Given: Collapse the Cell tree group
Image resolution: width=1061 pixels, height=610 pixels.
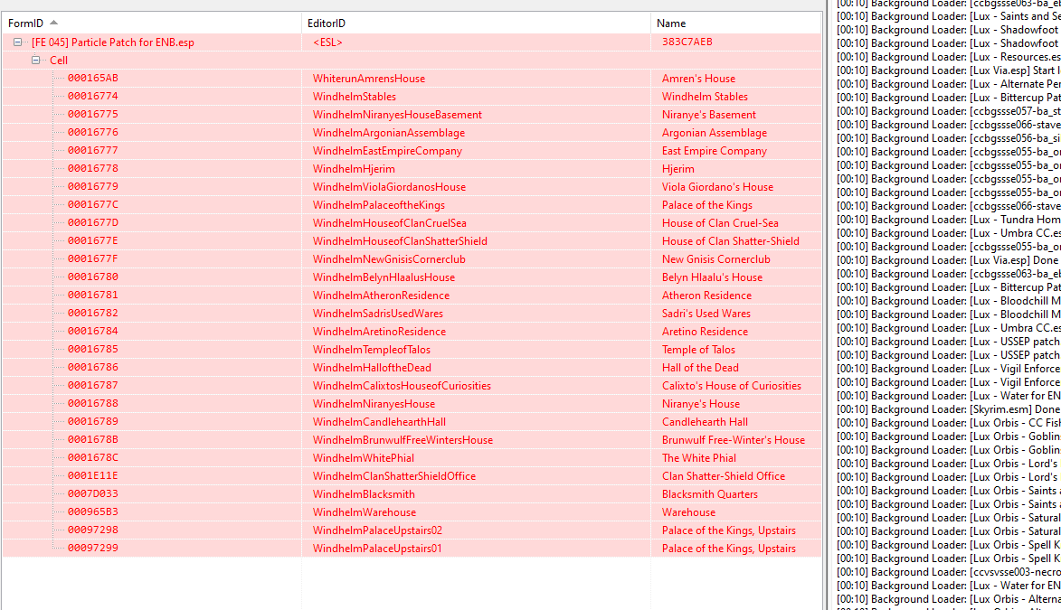Looking at the screenshot, I should pos(36,61).
